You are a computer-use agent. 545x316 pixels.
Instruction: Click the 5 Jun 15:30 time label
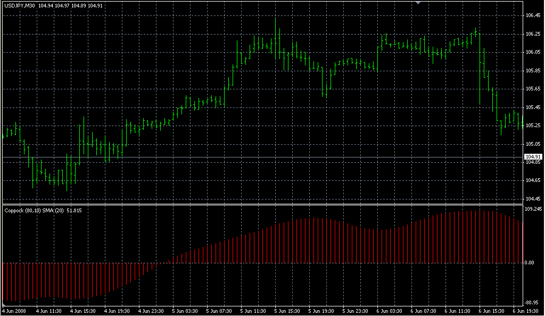coord(287,311)
